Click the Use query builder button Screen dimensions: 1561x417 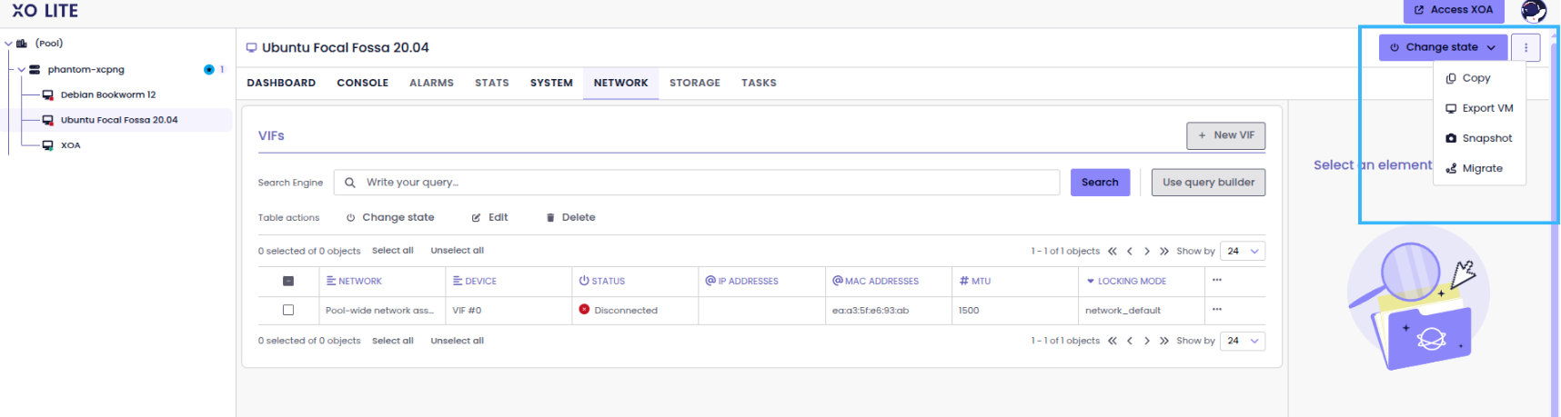1207,183
